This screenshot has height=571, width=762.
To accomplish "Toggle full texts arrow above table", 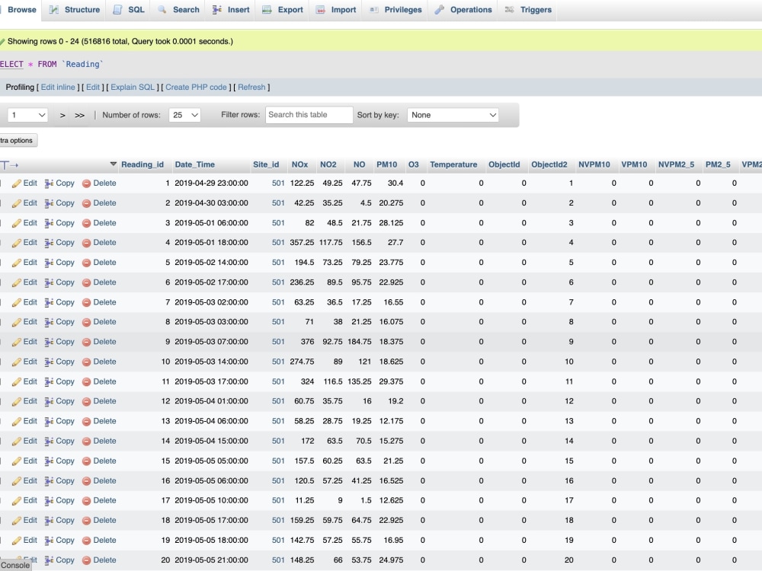I will [x=9, y=165].
